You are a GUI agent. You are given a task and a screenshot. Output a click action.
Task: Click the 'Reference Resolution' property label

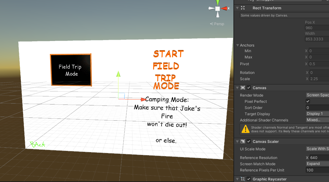tap(258, 158)
